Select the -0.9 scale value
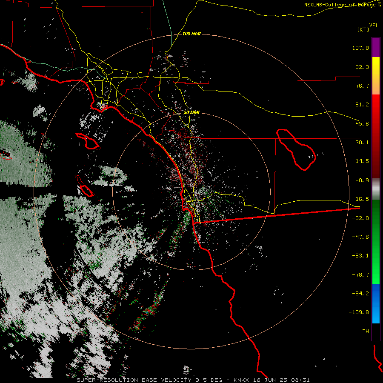This screenshot has height=383, width=383. pyautogui.click(x=362, y=180)
